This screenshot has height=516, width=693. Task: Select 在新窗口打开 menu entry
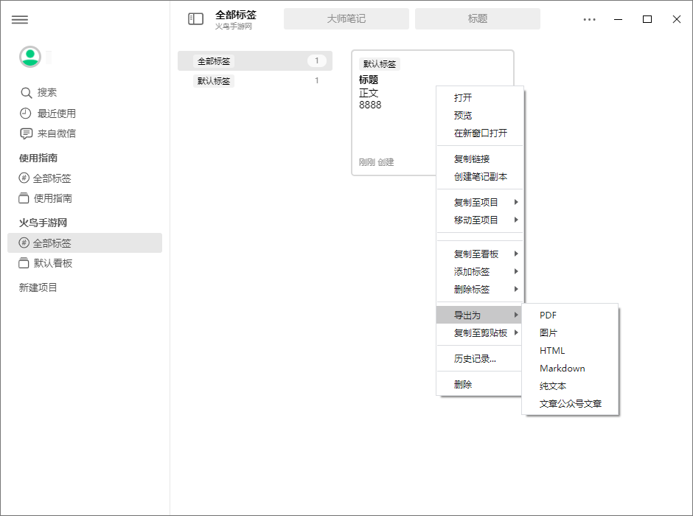[479, 133]
